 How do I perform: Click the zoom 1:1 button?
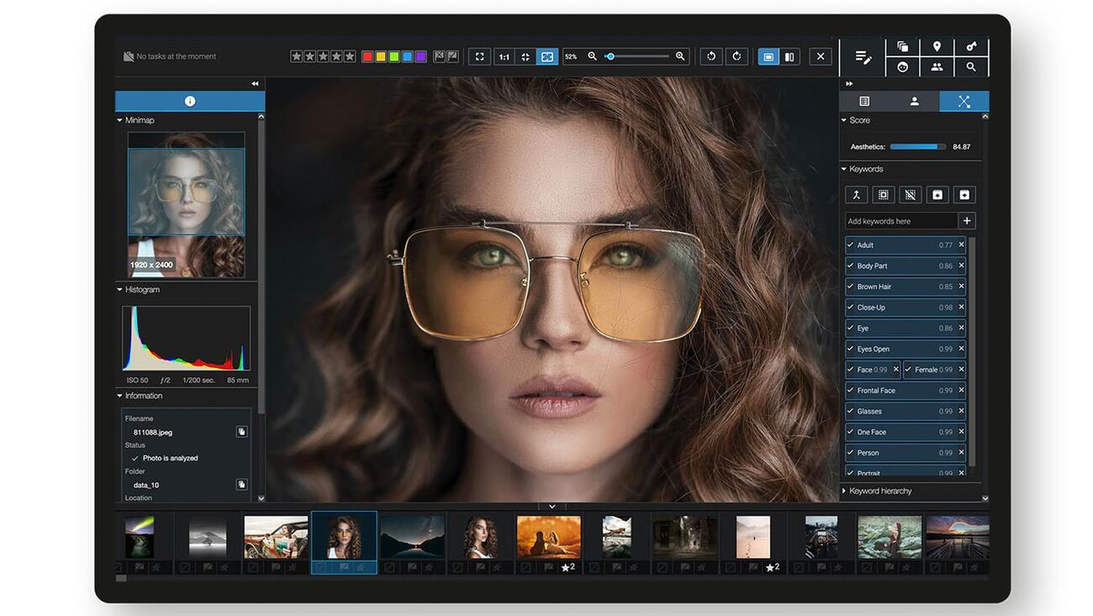(504, 56)
